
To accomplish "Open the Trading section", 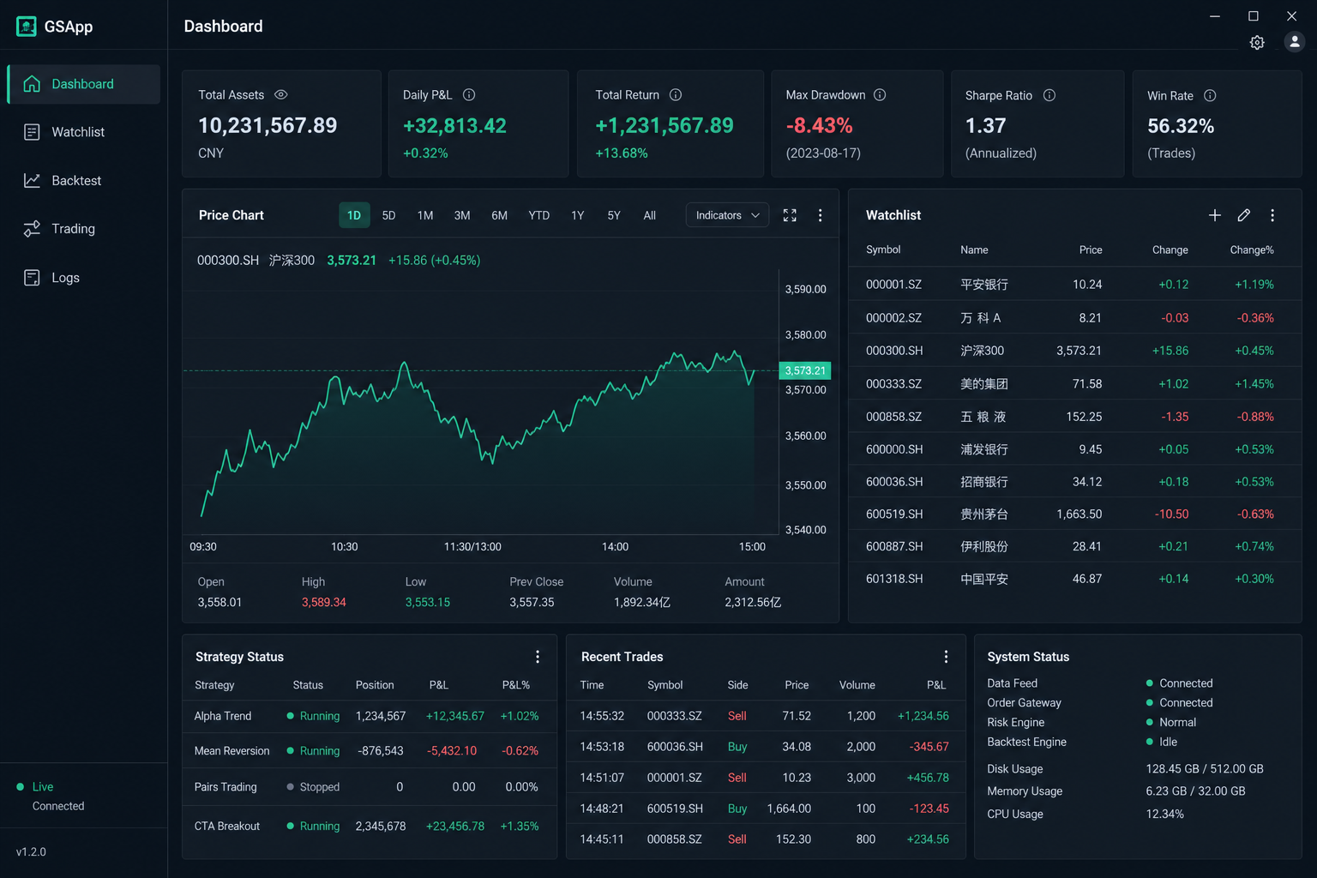I will [x=84, y=229].
